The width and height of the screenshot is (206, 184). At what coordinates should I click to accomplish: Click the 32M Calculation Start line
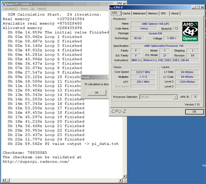[x=54, y=14]
